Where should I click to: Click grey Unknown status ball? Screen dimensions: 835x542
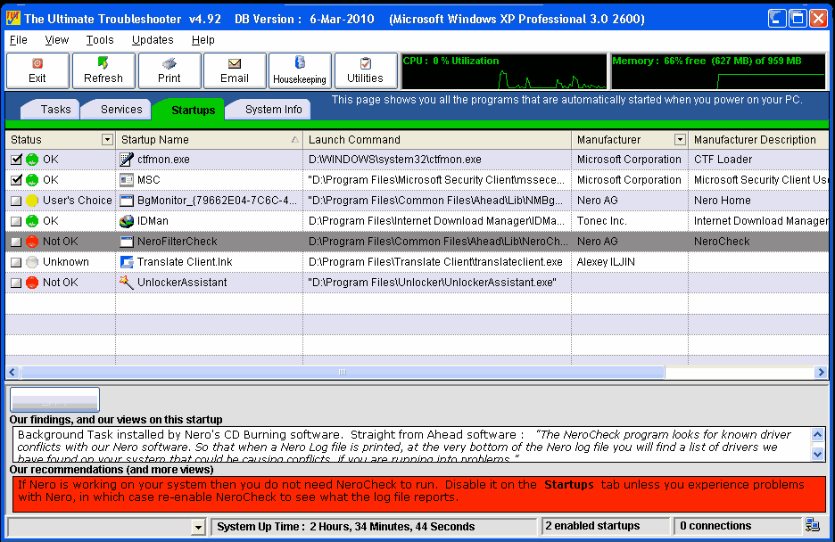tap(32, 262)
